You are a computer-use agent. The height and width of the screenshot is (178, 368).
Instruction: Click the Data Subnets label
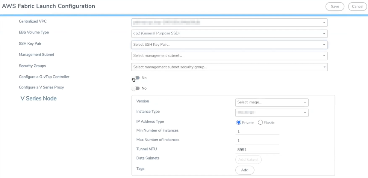pyautogui.click(x=148, y=158)
